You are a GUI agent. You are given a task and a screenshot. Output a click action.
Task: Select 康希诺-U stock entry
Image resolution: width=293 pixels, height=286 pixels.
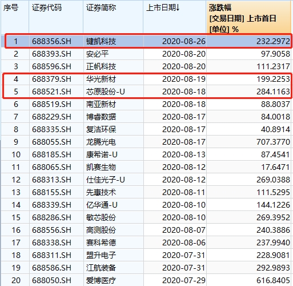[102, 154]
